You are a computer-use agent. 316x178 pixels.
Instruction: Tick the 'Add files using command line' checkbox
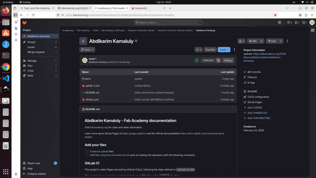click(x=87, y=155)
